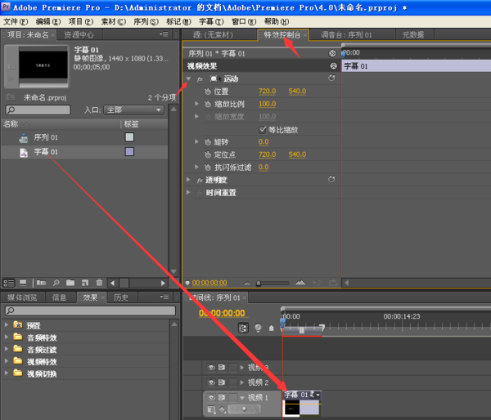The height and width of the screenshot is (420, 491).
Task: Expand the 视频特效 folder
Action: (x=6, y=361)
